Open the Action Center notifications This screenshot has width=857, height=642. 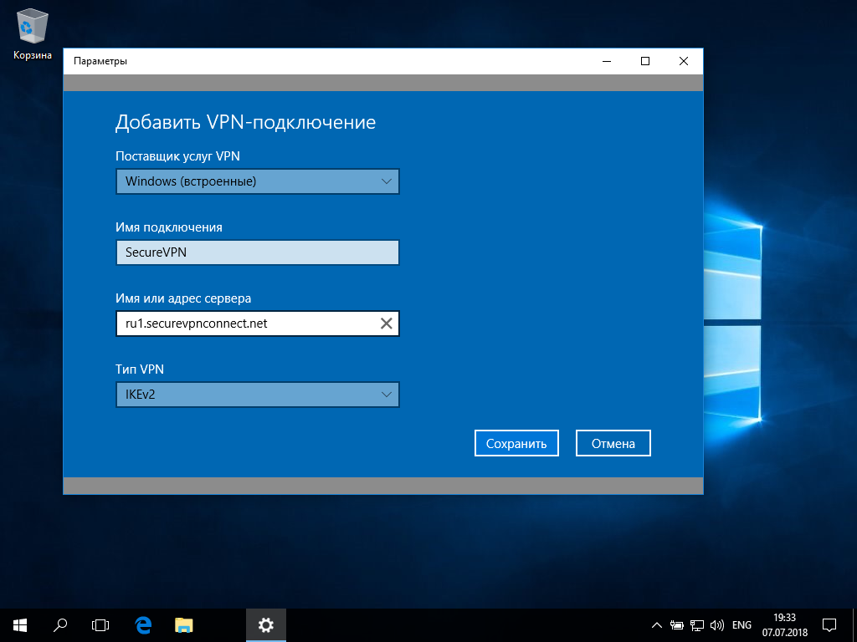828,624
